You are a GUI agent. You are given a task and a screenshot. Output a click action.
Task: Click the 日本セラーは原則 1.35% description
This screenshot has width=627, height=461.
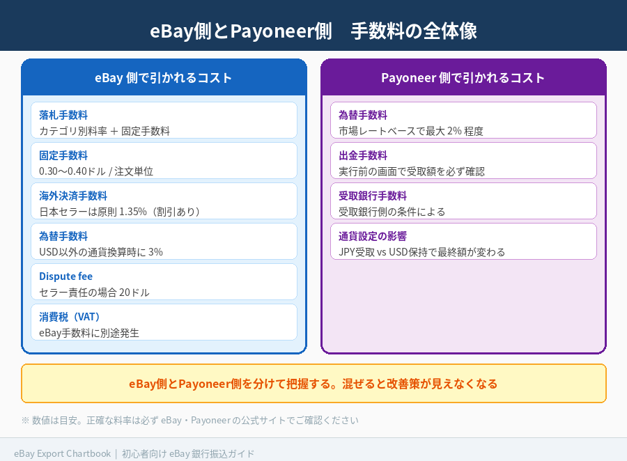pyautogui.click(x=120, y=211)
